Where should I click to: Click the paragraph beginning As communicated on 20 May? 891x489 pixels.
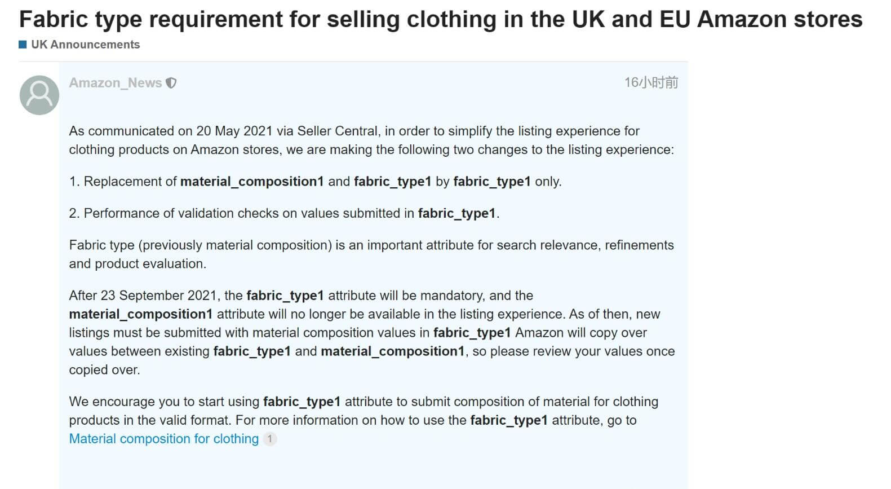click(x=371, y=140)
